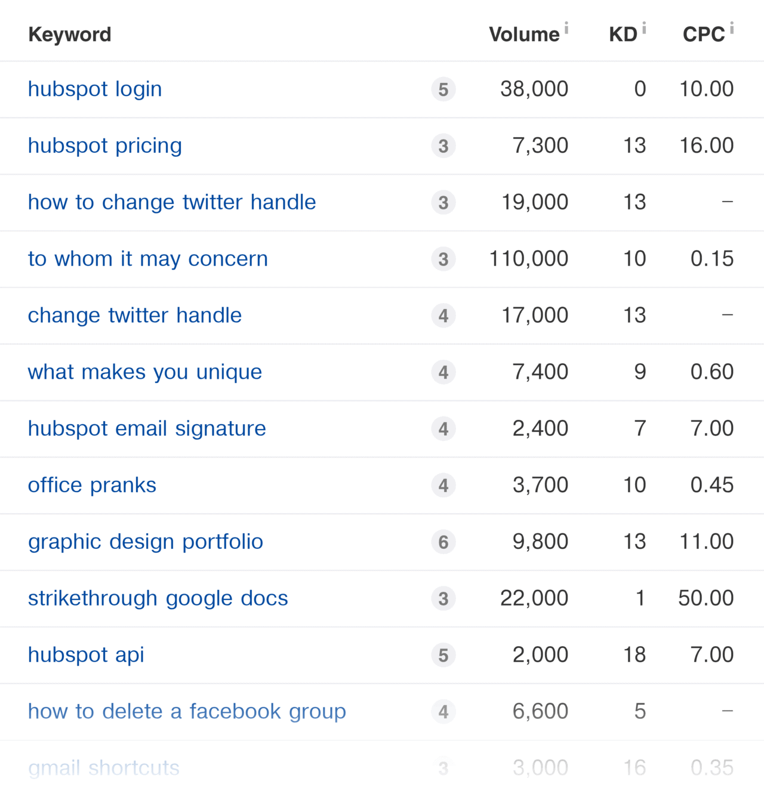Sort by the Volume column header
This screenshot has width=764, height=794.
click(524, 35)
